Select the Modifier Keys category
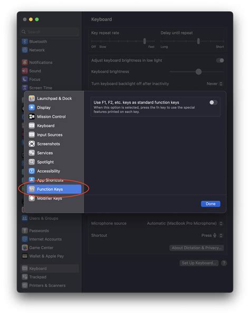The image size is (250, 315). pos(54,198)
